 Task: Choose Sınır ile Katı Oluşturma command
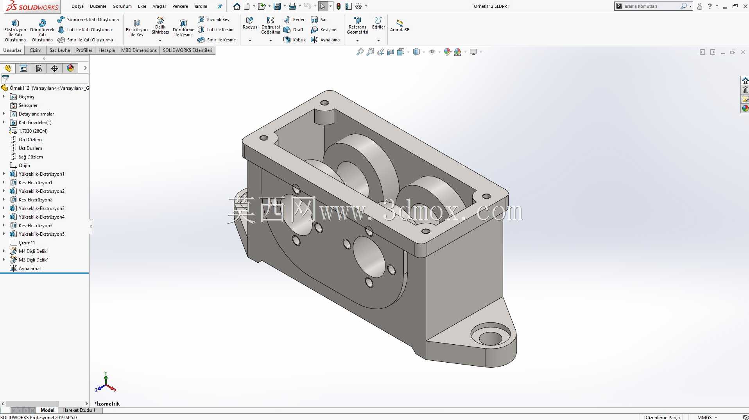(85, 40)
